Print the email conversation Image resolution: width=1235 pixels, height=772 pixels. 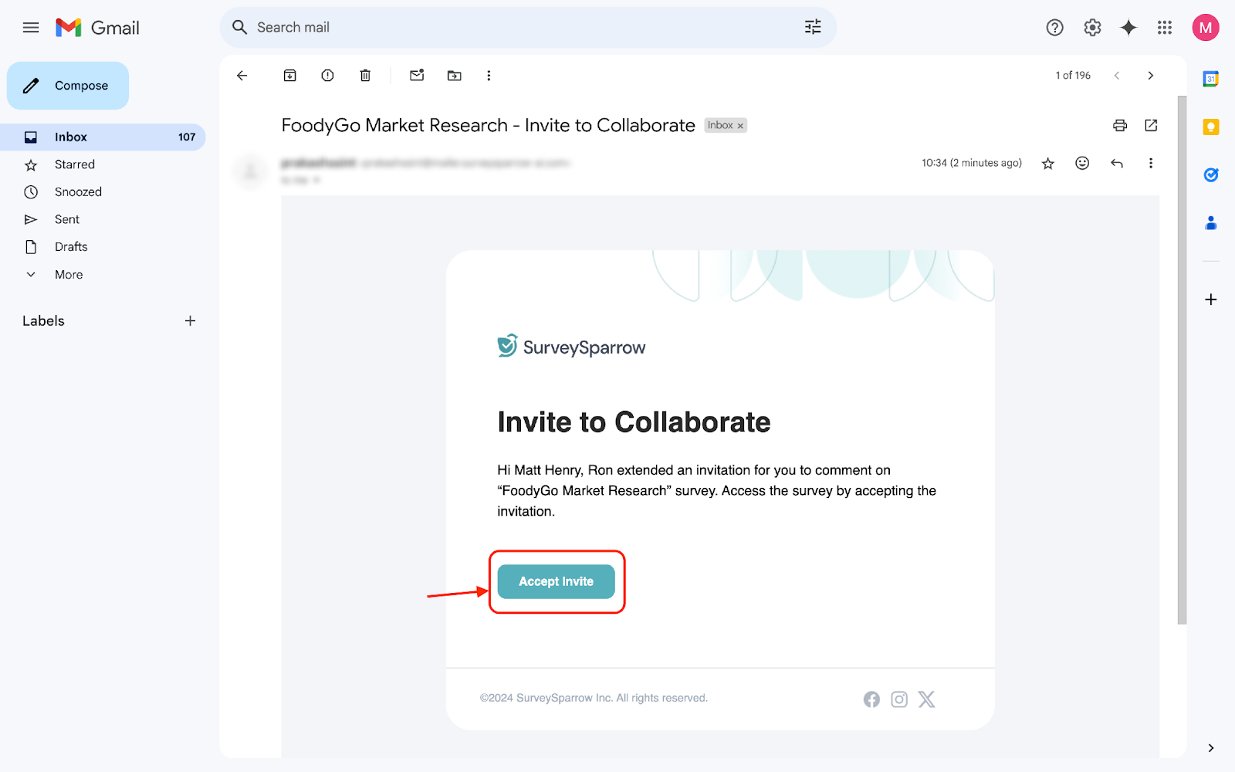tap(1120, 125)
